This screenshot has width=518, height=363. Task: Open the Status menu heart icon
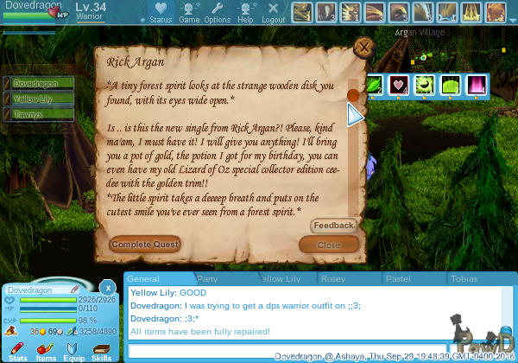pyautogui.click(x=160, y=10)
